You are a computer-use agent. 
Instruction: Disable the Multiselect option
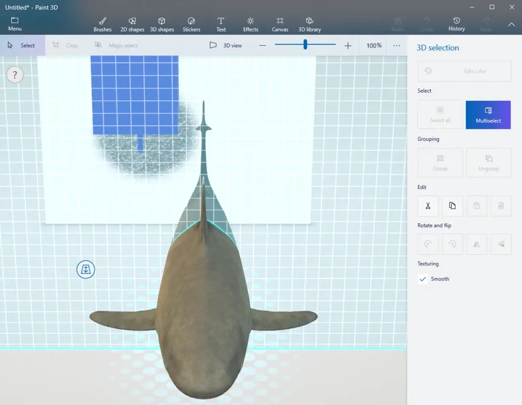(x=488, y=114)
